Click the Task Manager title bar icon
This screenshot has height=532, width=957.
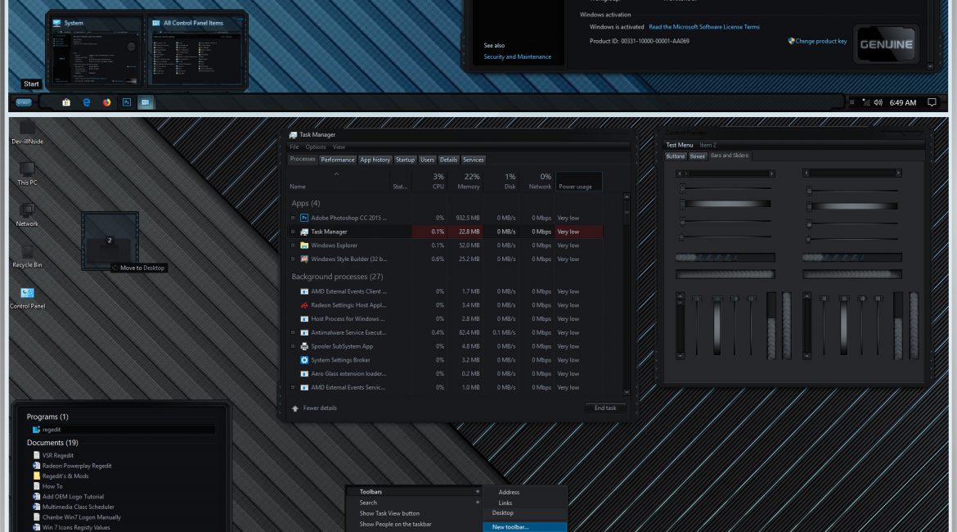tap(293, 135)
